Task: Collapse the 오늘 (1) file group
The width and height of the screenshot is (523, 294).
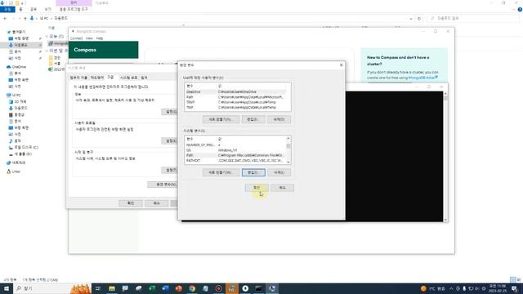Action: point(47,36)
